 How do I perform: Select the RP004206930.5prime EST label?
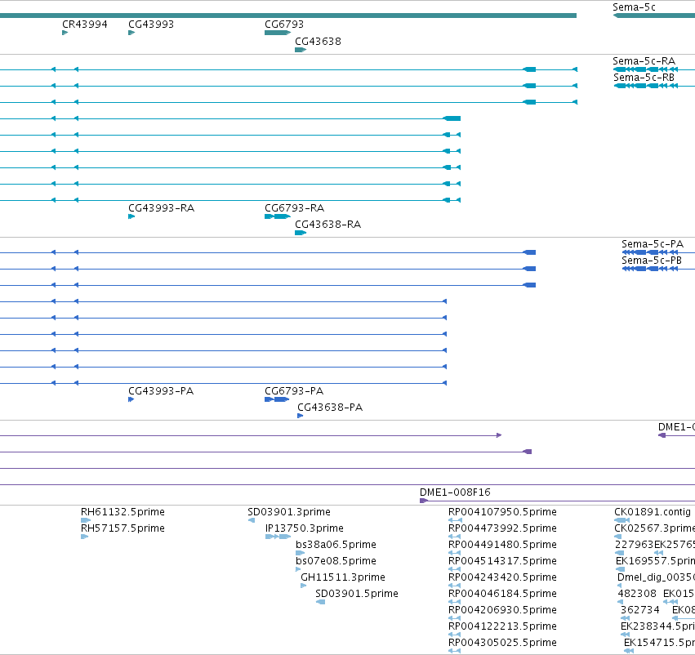coord(502,610)
